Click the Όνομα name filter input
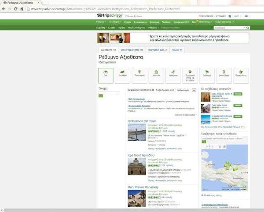The image size is (264, 212). click(109, 92)
